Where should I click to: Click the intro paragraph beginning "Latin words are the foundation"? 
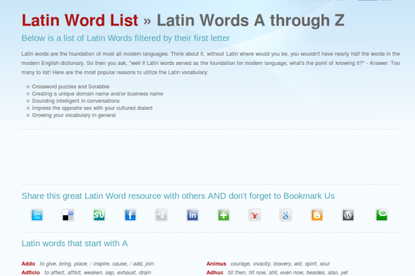point(210,63)
